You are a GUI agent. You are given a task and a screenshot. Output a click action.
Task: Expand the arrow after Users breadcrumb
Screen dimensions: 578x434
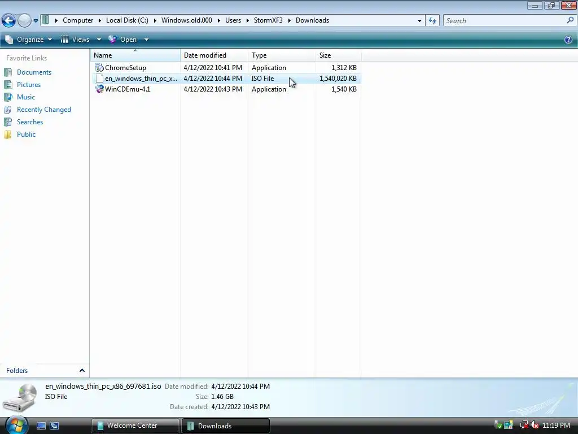(x=247, y=20)
